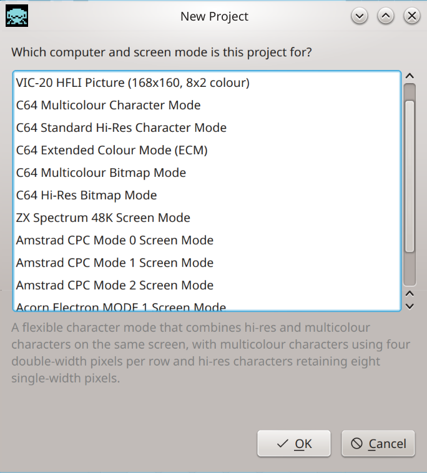
Task: Choose C64 Multicolour Character Mode
Action: [x=207, y=105]
